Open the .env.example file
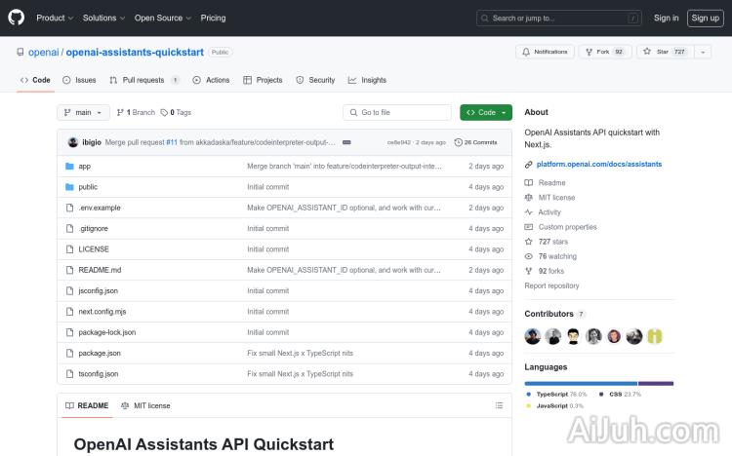This screenshot has width=732, height=456. (100, 208)
